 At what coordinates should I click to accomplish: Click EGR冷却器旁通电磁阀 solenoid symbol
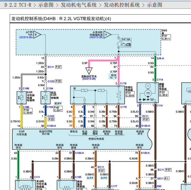click(22, 98)
